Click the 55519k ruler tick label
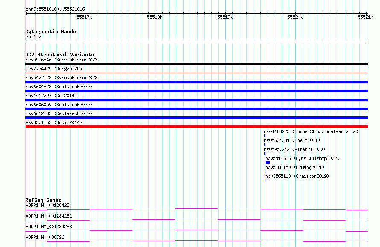 tap(225, 17)
